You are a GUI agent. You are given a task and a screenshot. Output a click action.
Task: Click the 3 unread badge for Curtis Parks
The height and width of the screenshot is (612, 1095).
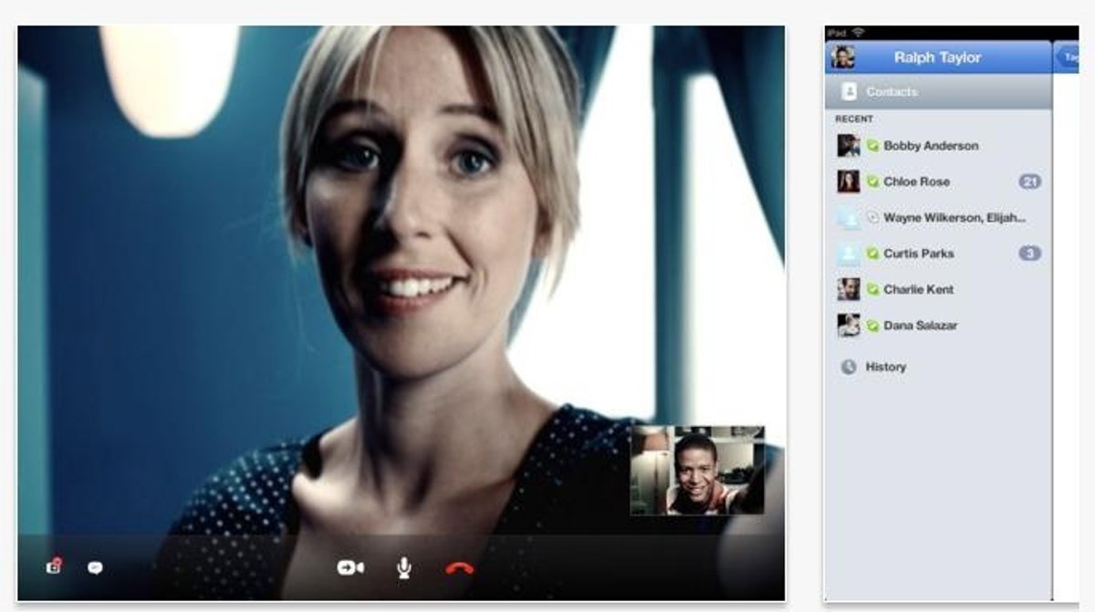[1029, 254]
